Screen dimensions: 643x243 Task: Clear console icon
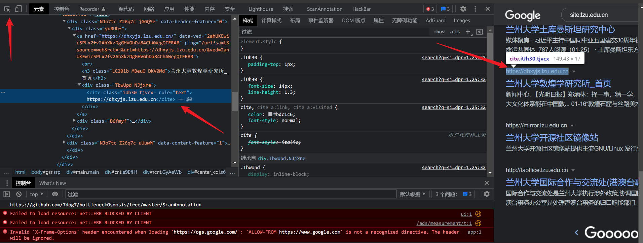(19, 194)
